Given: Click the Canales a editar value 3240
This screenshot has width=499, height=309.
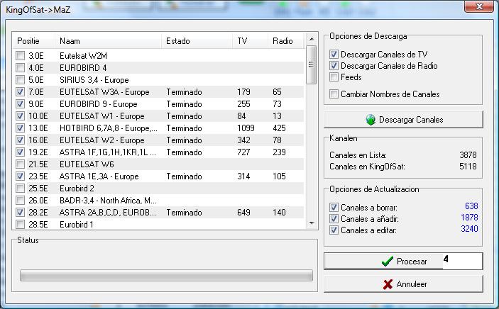Looking at the screenshot, I should (x=469, y=229).
